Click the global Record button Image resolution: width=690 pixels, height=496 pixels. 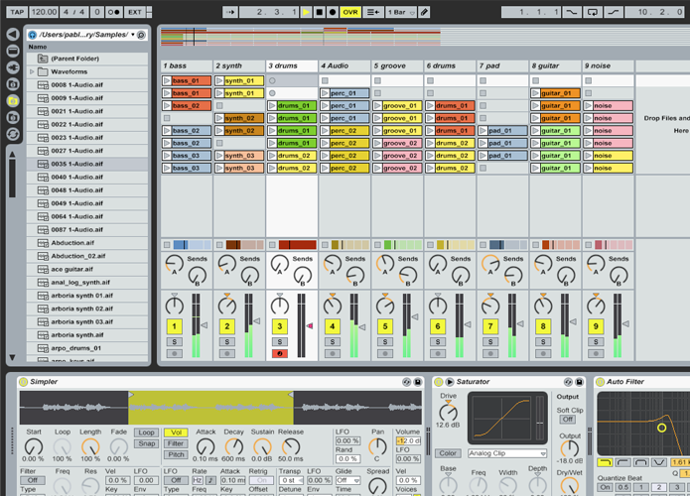click(x=333, y=12)
